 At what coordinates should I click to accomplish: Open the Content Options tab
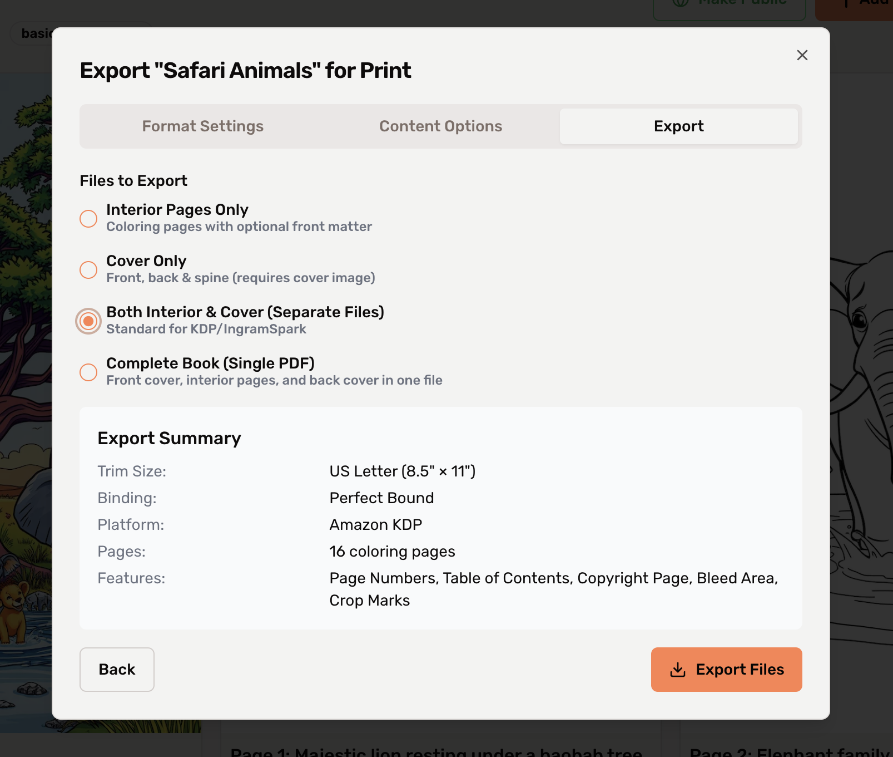[440, 126]
